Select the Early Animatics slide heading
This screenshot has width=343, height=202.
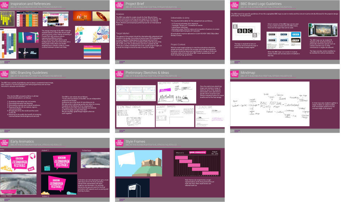click(22, 142)
